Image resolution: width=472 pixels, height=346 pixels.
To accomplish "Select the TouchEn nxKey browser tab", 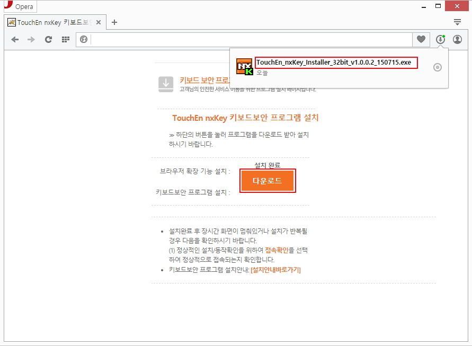I will 54,22.
